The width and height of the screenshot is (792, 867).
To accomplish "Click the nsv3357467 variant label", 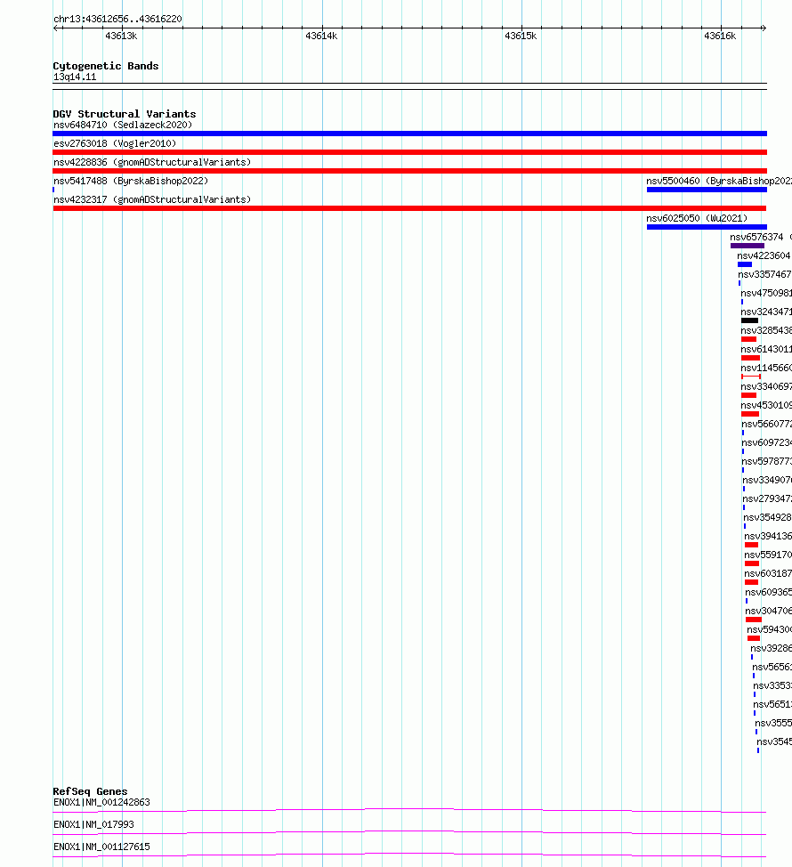I will tap(765, 275).
